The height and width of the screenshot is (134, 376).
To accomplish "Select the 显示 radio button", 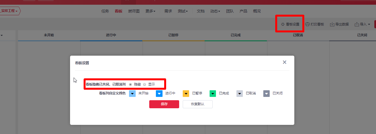I will 145,84.
